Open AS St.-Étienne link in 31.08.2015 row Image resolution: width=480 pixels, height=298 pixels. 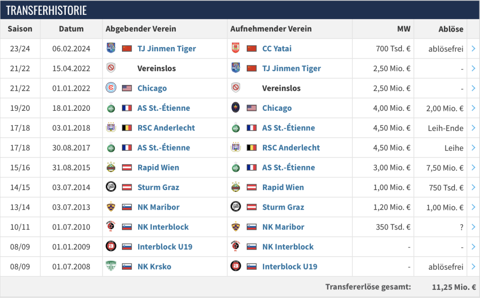click(x=288, y=167)
